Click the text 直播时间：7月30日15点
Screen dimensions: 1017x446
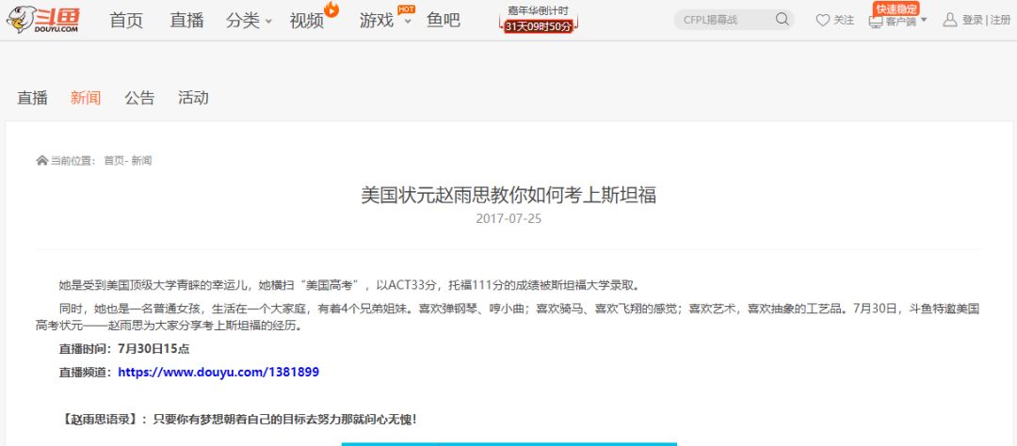tap(124, 349)
